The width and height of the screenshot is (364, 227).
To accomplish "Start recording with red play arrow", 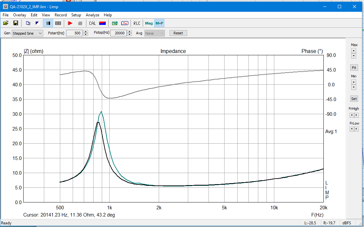I will coord(70,23).
